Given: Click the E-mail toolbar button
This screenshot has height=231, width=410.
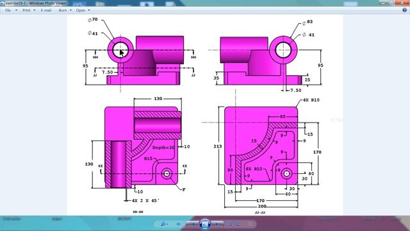Looking at the screenshot, I should (x=45, y=10).
